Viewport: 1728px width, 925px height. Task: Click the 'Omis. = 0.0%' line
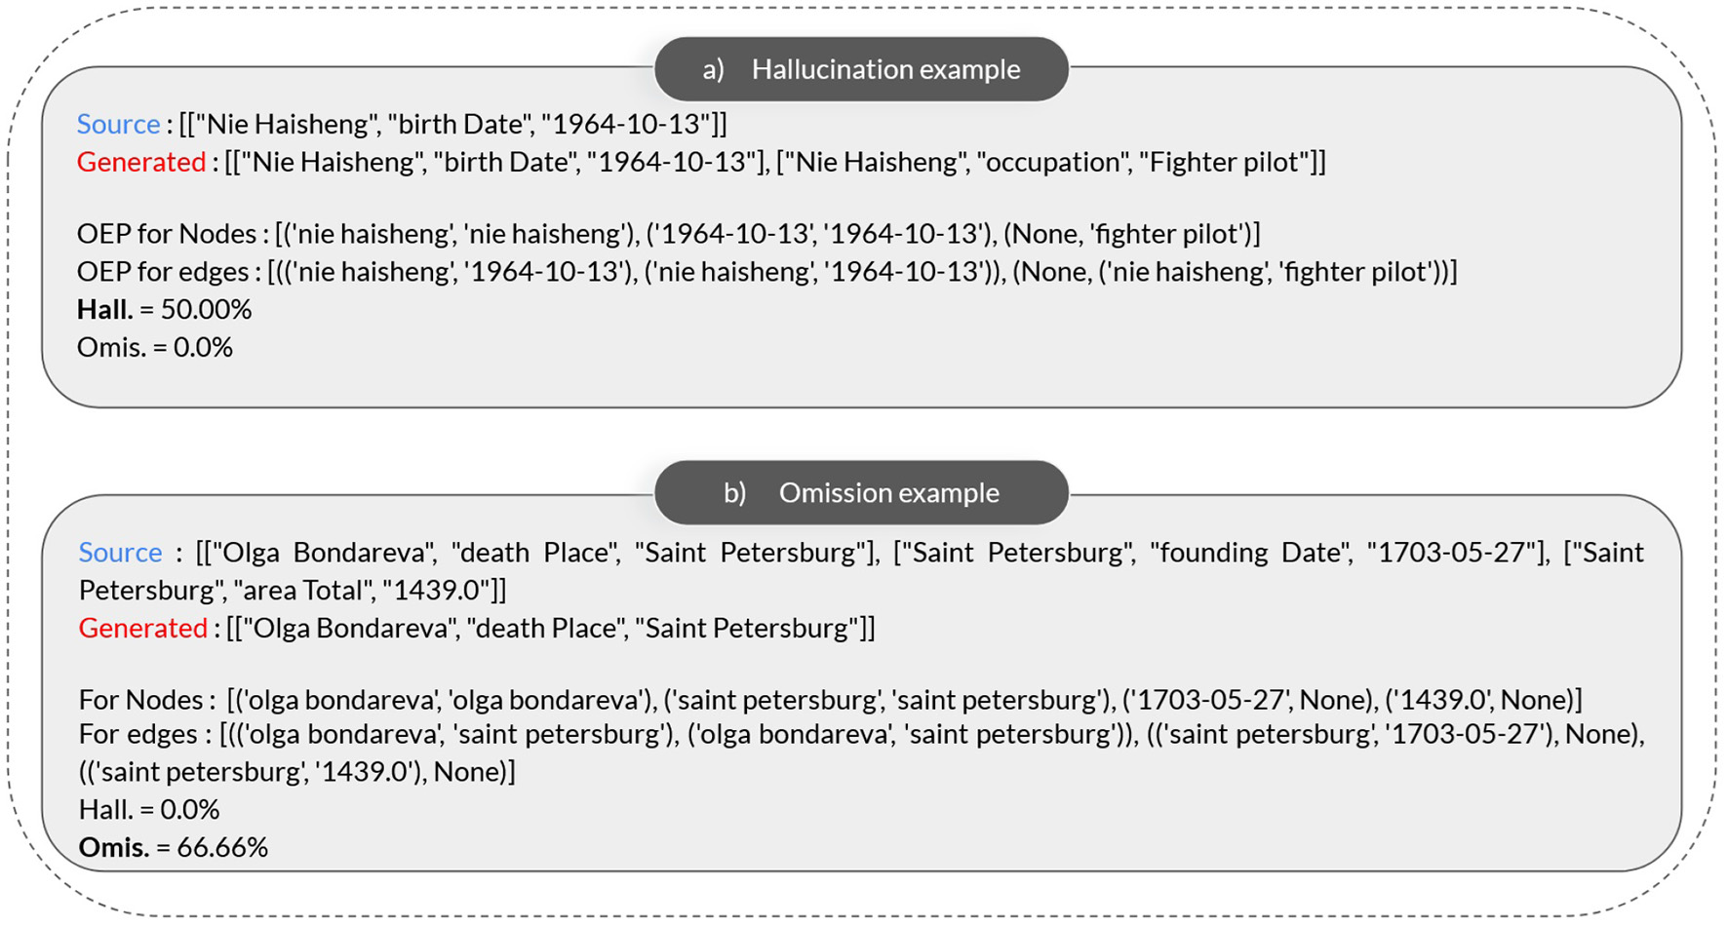coord(154,347)
